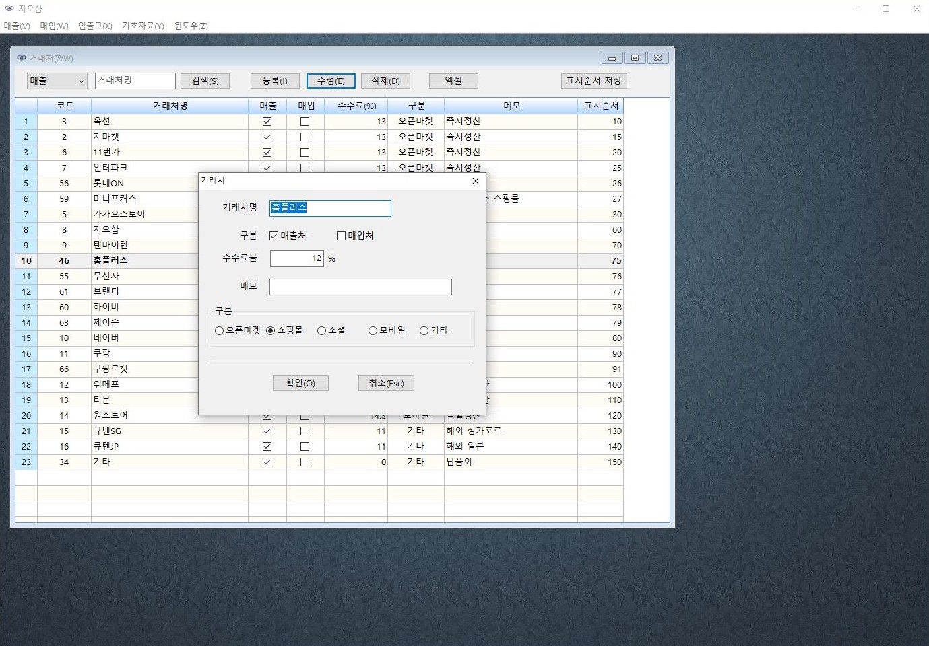Toggle 매입 checkbox for 옥션 row

pos(305,122)
